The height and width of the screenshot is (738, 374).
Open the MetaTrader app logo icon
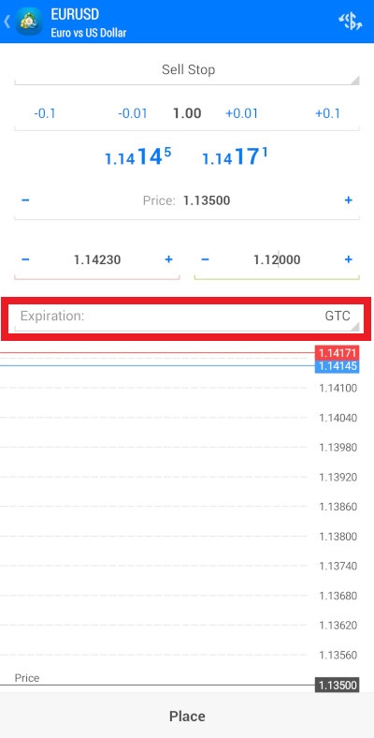(x=29, y=22)
